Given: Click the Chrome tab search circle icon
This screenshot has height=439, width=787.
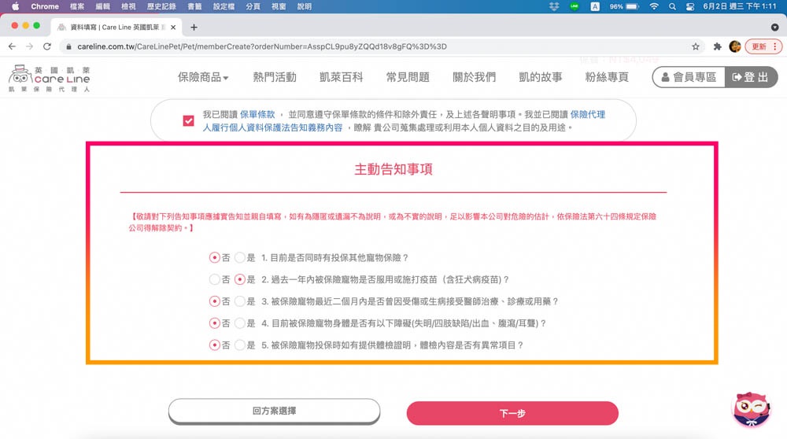Looking at the screenshot, I should coord(775,27).
